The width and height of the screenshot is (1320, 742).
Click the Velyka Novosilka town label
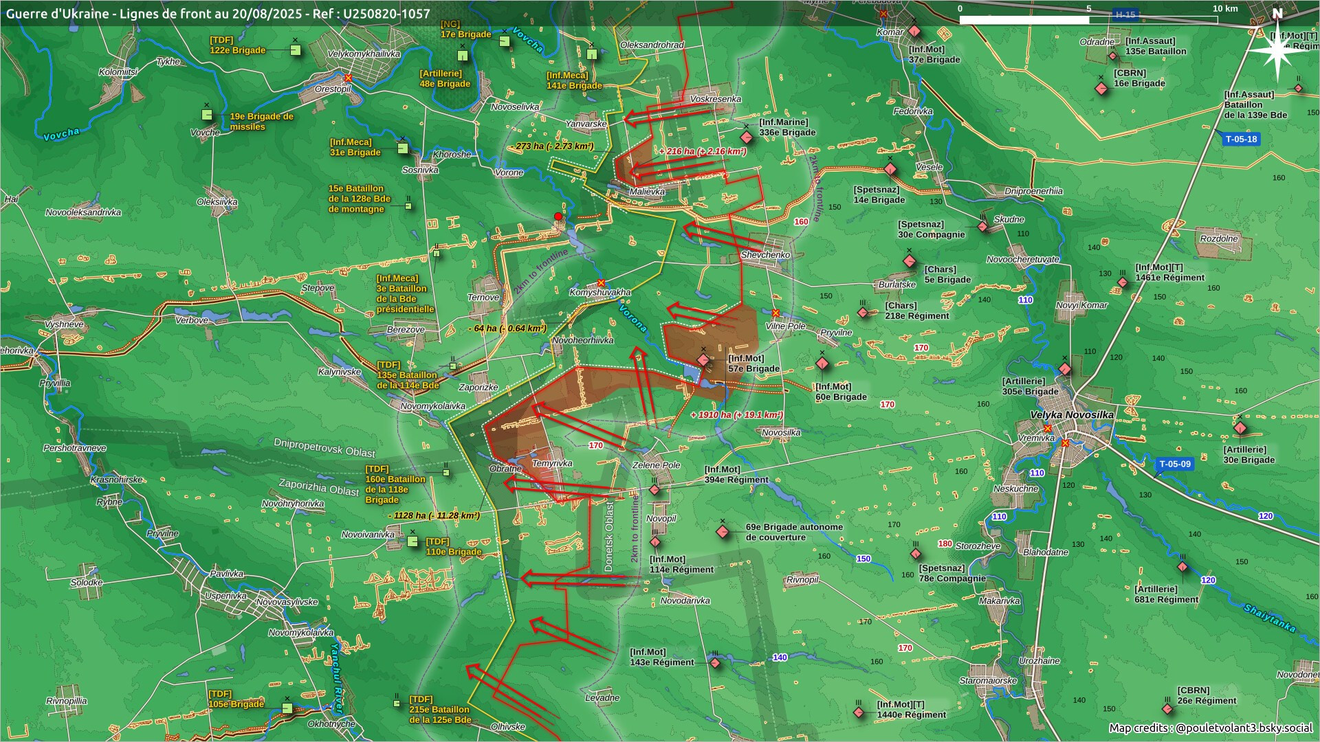click(x=1071, y=415)
